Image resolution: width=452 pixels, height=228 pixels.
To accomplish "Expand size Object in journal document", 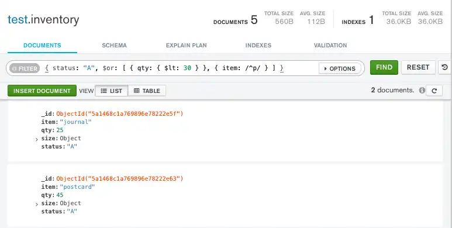I will (x=37, y=140).
